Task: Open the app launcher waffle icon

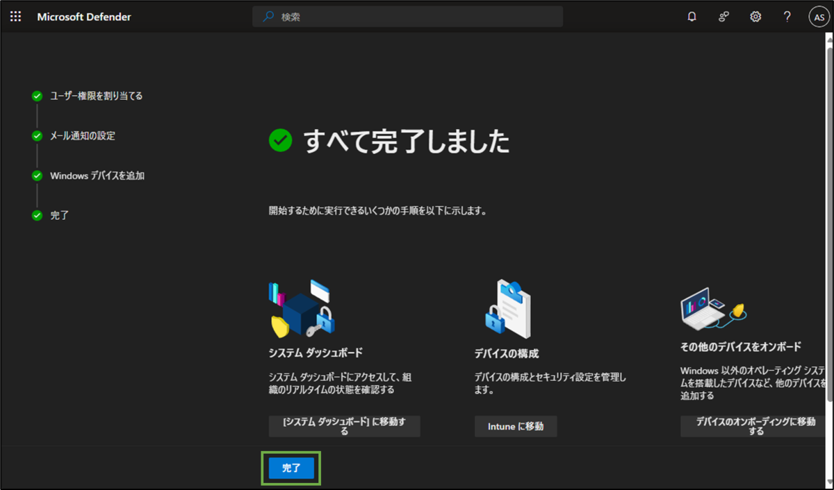Action: point(15,17)
